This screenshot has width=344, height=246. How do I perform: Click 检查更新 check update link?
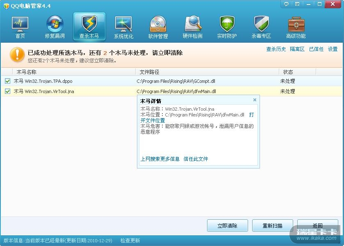coord(130,241)
